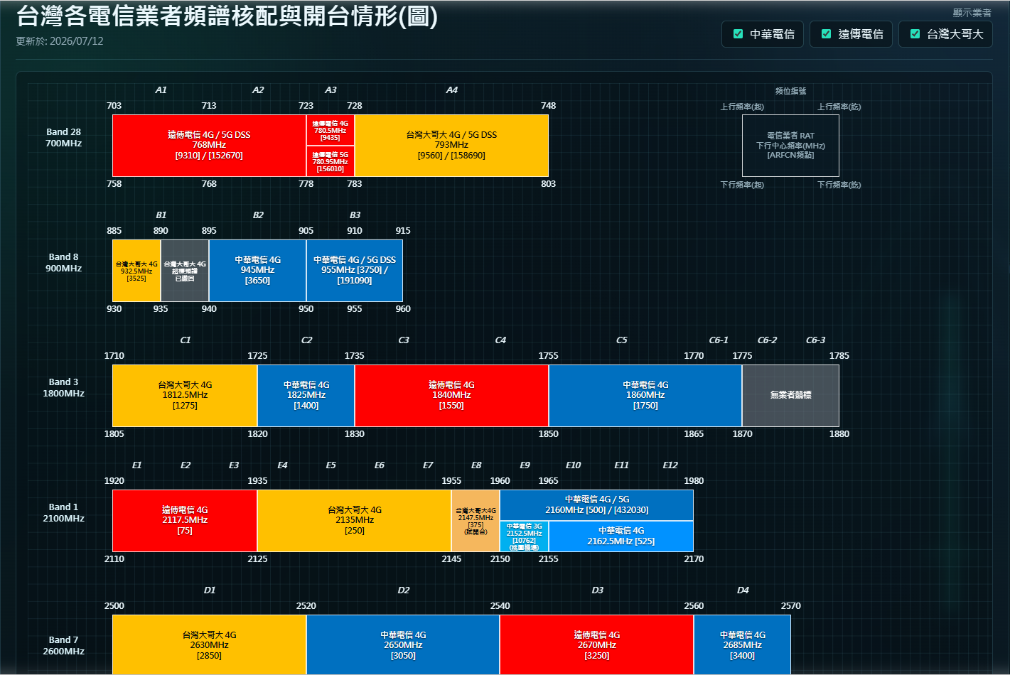Viewport: 1010px width, 675px height.
Task: Click block label C6-2
Action: click(x=768, y=340)
